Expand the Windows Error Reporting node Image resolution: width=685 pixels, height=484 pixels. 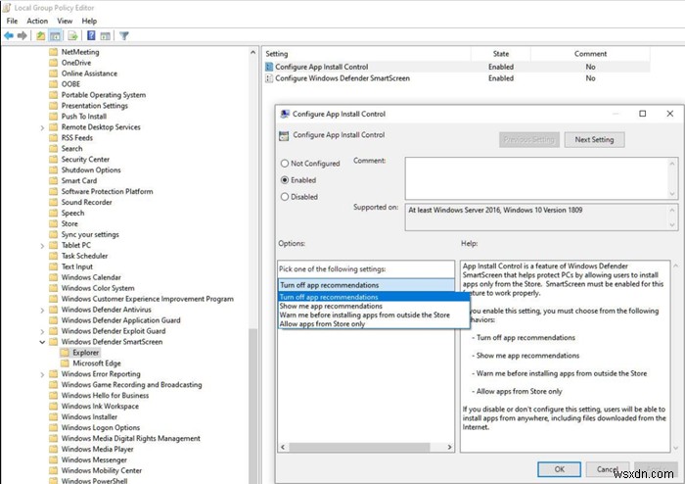click(42, 374)
